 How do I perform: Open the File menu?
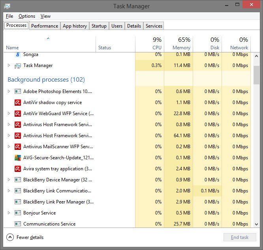coord(9,16)
